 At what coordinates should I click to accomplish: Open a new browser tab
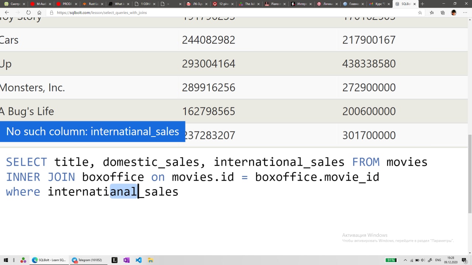(x=422, y=4)
